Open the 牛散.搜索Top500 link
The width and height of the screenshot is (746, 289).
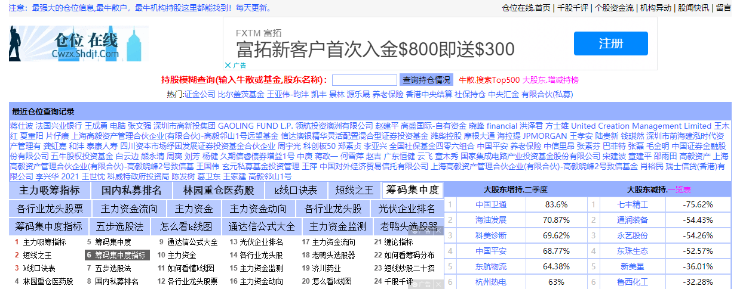point(489,80)
